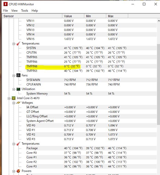Select the SYSTIN temperature row
This screenshot has width=160, height=175.
click(x=91, y=48)
